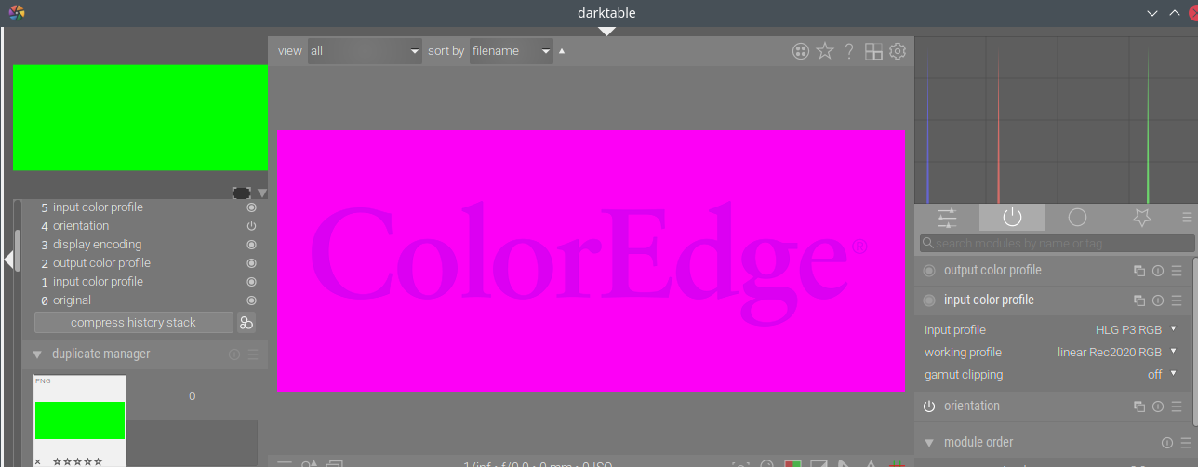
Task: Toggle the input color profile module on/off
Action: click(x=929, y=300)
